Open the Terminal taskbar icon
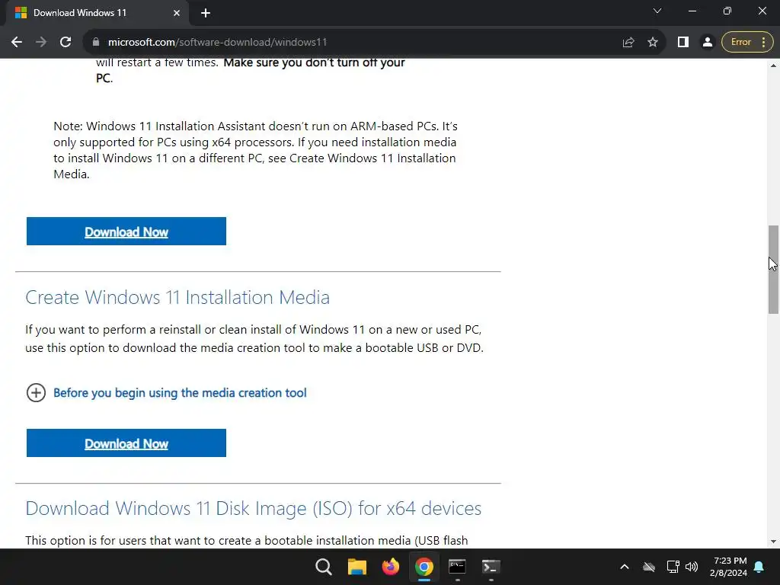This screenshot has height=585, width=780. (x=491, y=567)
